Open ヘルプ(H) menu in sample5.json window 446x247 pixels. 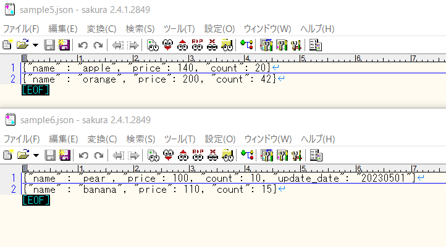pyautogui.click(x=317, y=28)
